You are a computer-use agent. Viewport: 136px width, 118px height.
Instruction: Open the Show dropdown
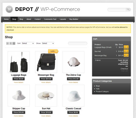48,43
